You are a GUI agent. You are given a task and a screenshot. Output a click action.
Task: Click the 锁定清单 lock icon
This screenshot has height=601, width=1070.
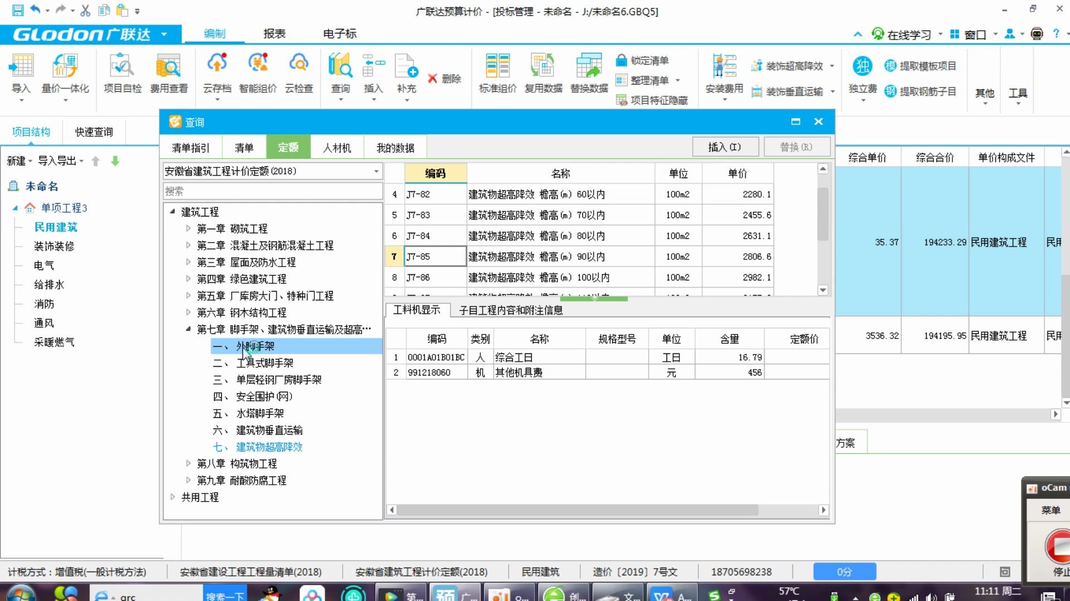(x=621, y=60)
